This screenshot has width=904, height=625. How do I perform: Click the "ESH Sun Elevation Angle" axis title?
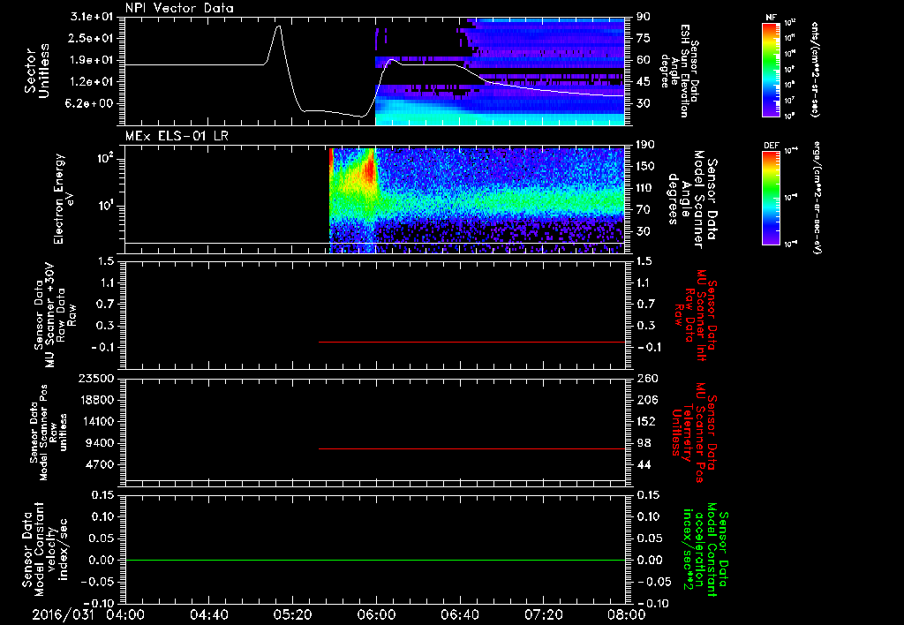coord(680,71)
